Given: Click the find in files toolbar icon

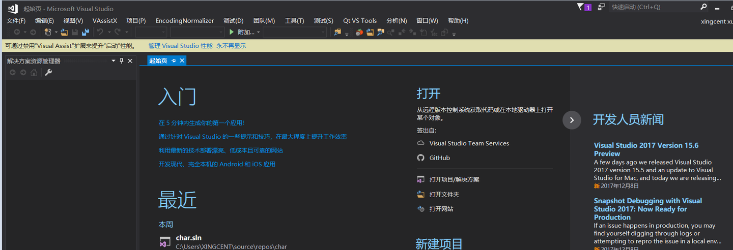Looking at the screenshot, I should tap(337, 32).
